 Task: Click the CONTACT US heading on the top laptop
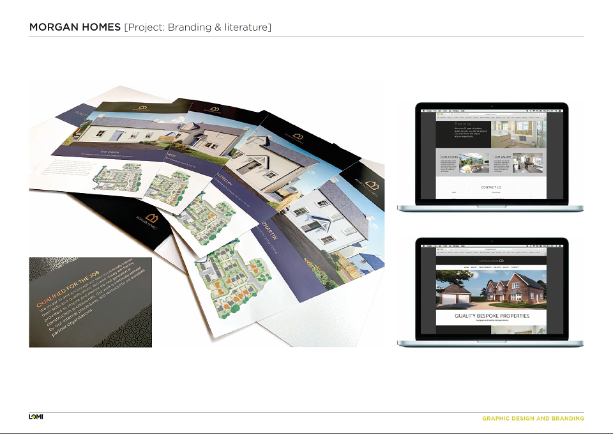(490, 187)
